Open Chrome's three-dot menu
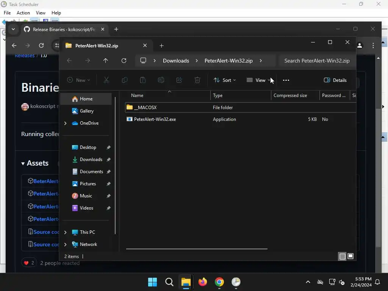This screenshot has width=388, height=291. point(373,45)
